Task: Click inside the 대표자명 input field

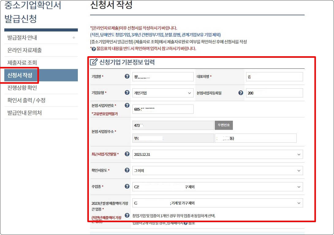Action: (274, 77)
